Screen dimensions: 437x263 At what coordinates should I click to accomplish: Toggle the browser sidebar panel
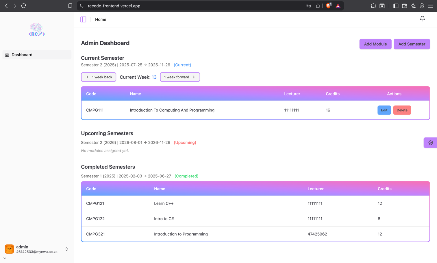396,6
